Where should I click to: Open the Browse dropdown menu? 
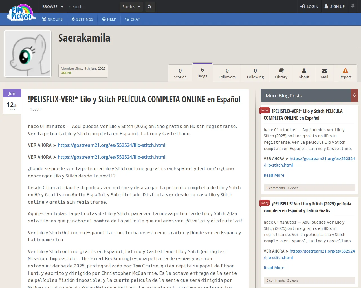53,6
